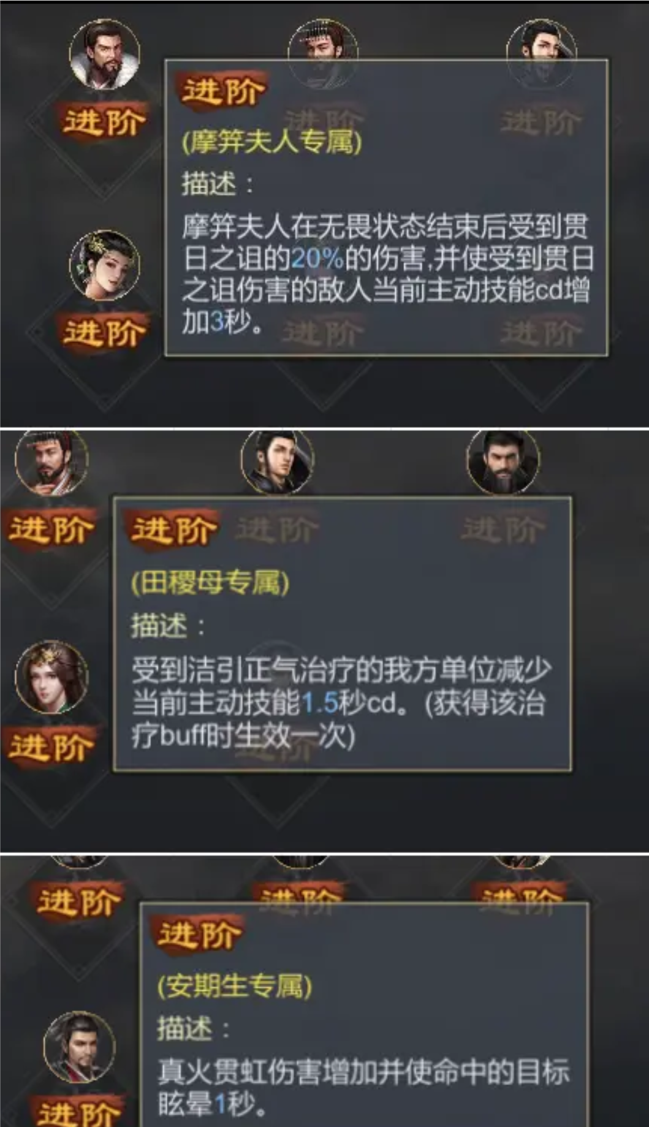Click the faded 进阶 under the dark full-bearded man
Viewport: 649px width, 1127px height.
[x=503, y=529]
